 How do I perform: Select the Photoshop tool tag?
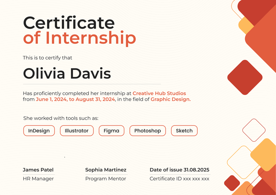pyautogui.click(x=148, y=131)
